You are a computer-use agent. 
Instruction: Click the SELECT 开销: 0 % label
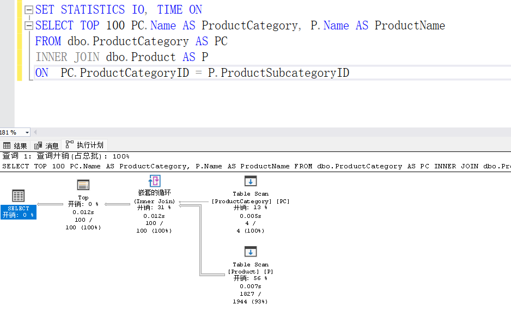coord(19,212)
